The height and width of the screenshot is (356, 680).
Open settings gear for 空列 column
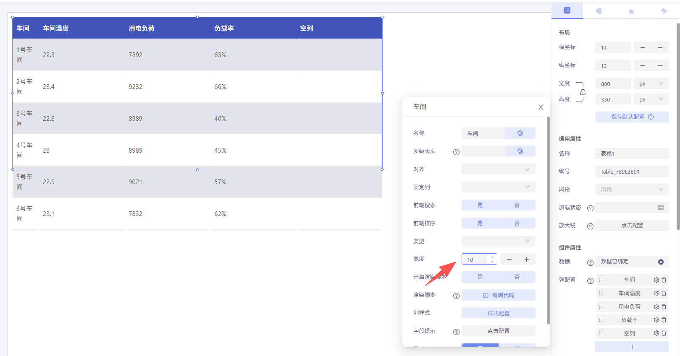[x=656, y=333]
